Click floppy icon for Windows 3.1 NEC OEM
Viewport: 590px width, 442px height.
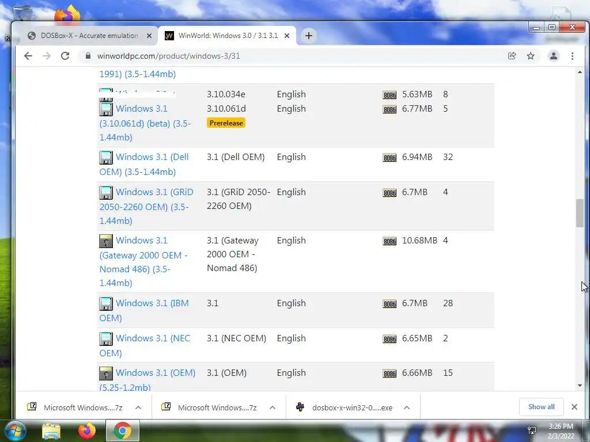(106, 338)
